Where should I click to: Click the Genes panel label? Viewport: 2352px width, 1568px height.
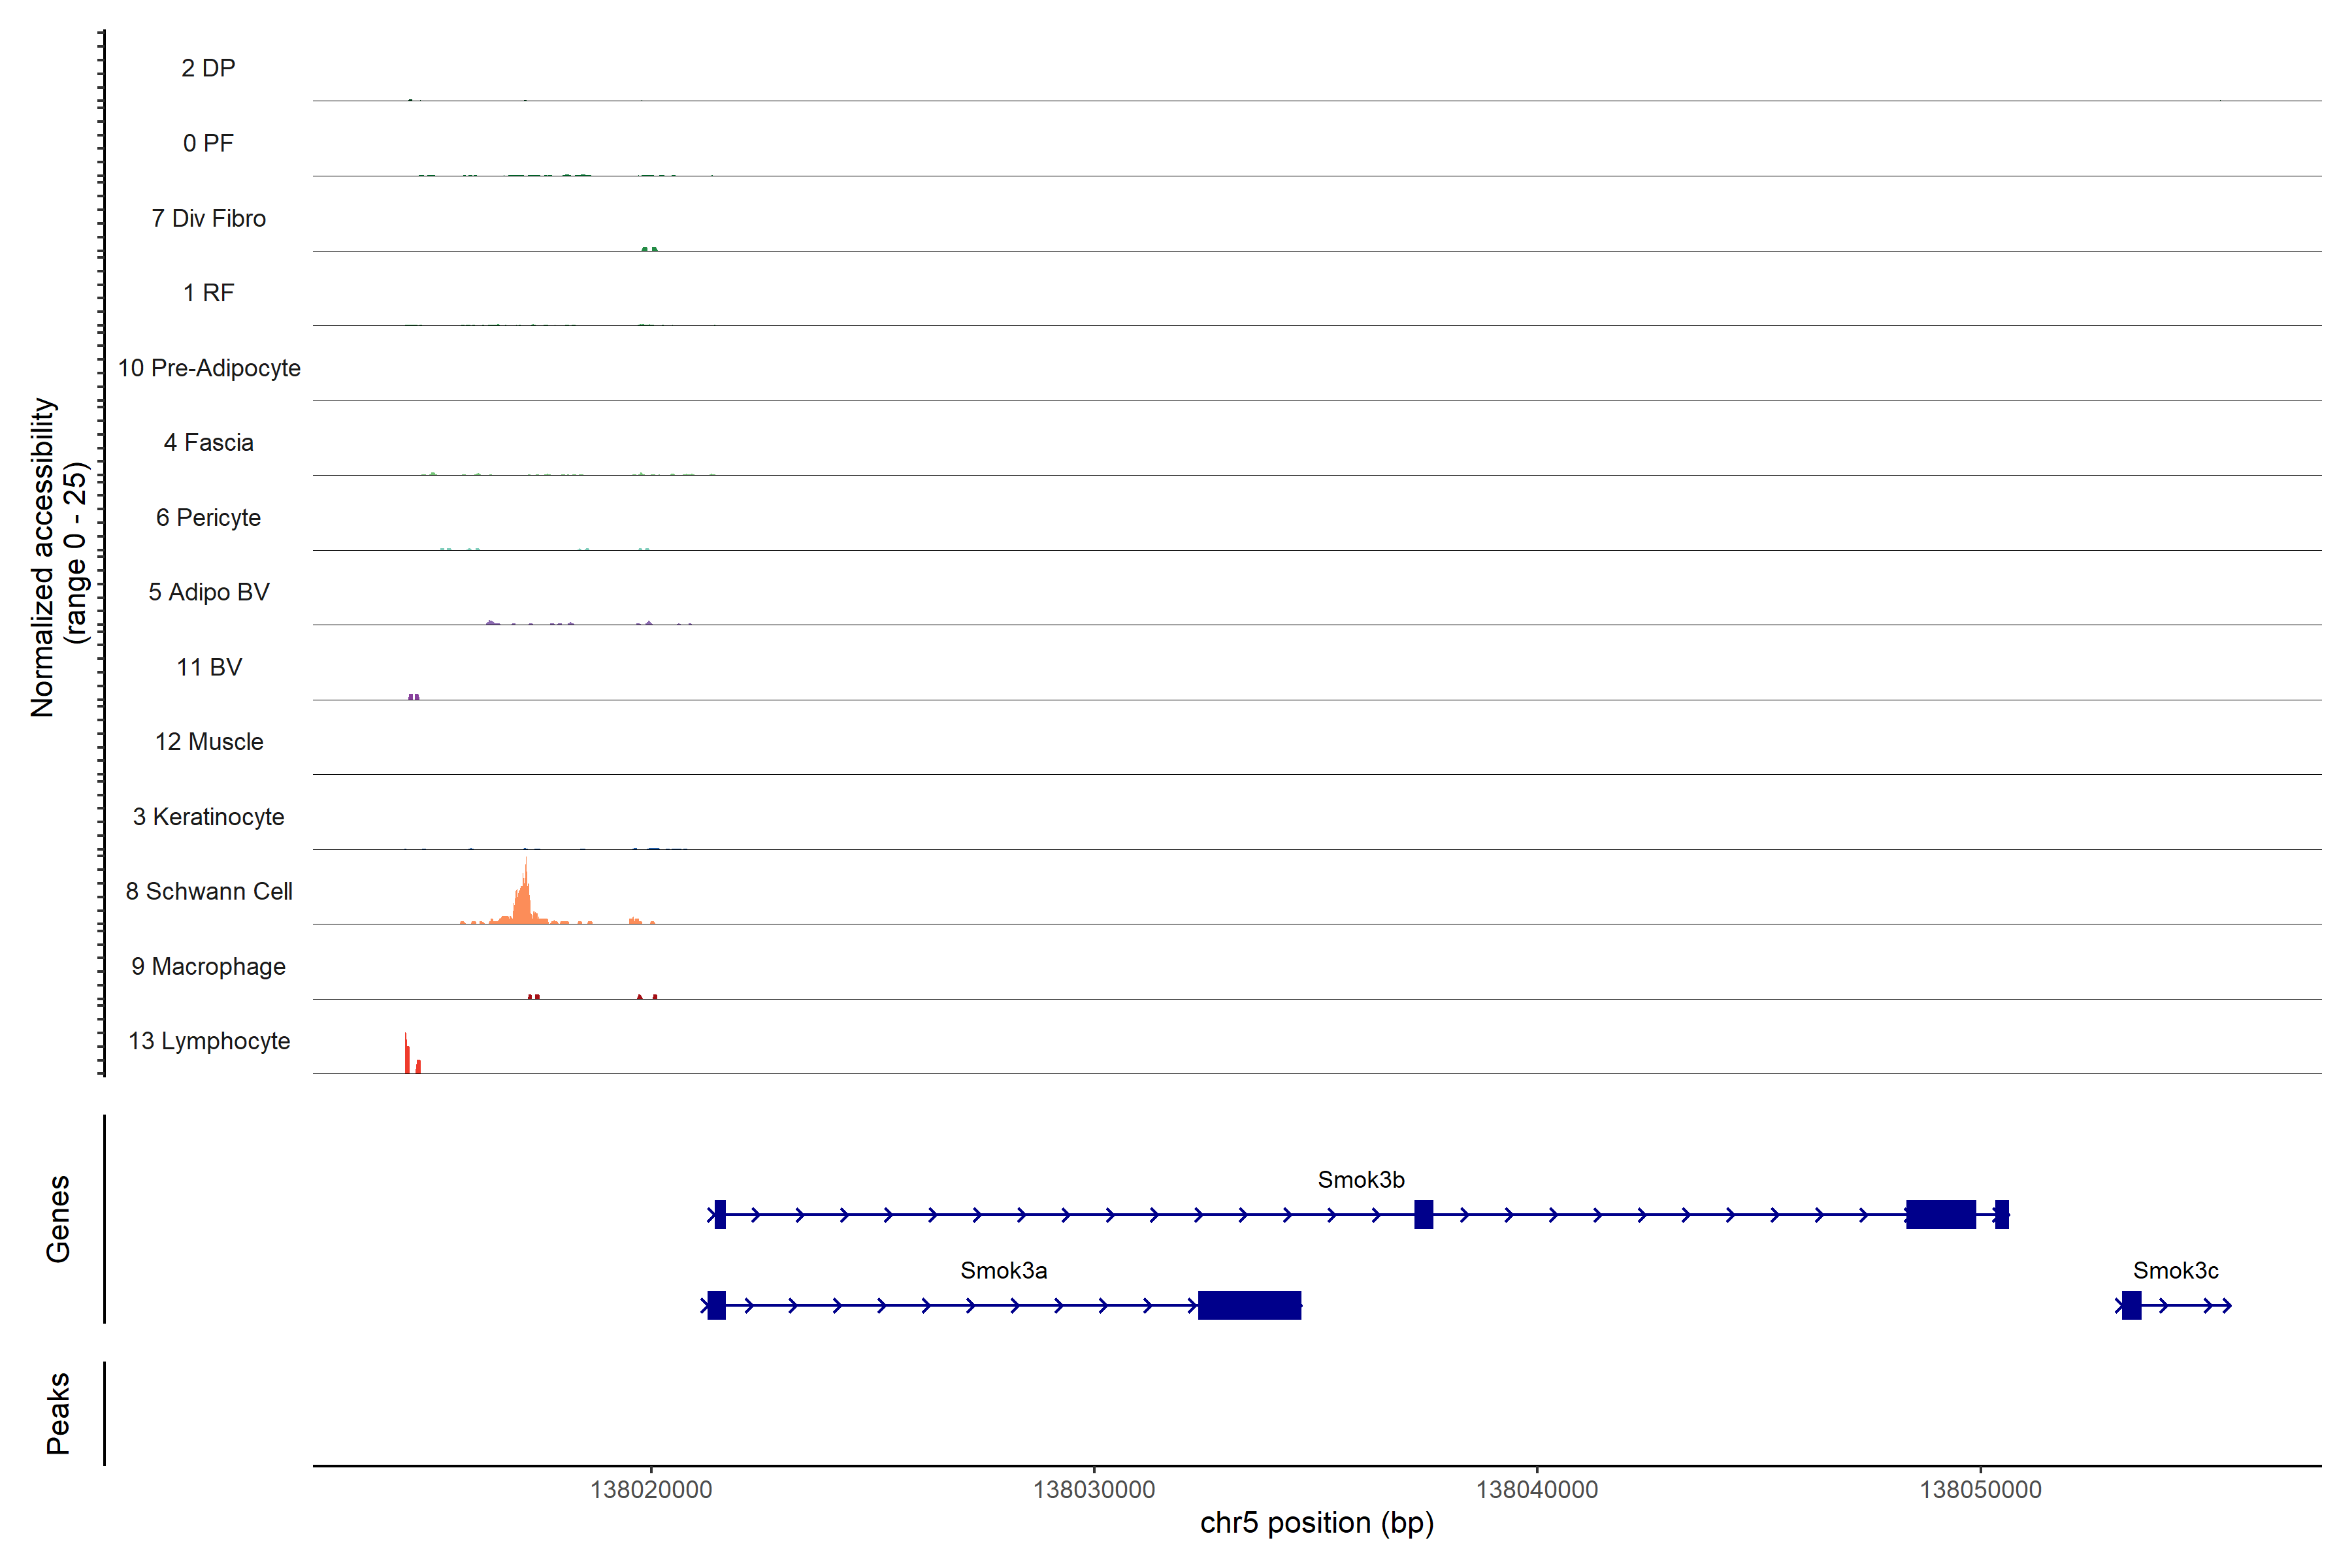coord(58,1219)
